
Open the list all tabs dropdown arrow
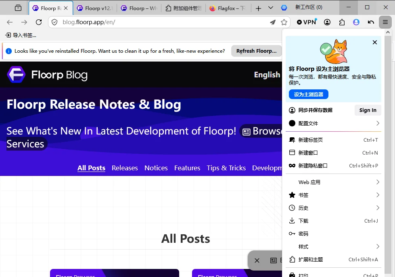tap(271, 8)
